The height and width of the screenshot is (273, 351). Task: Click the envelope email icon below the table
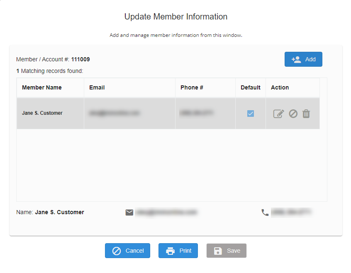[129, 213]
